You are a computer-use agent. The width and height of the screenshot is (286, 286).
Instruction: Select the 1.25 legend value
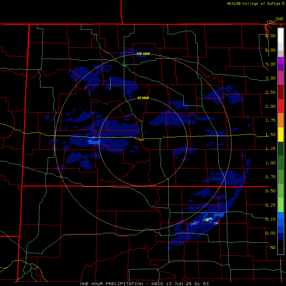[x=270, y=149]
